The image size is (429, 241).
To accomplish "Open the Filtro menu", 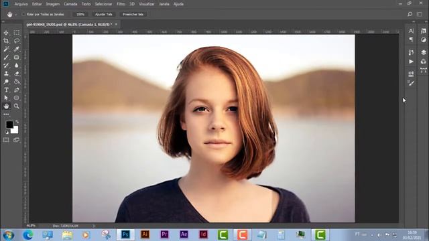I will click(x=121, y=4).
